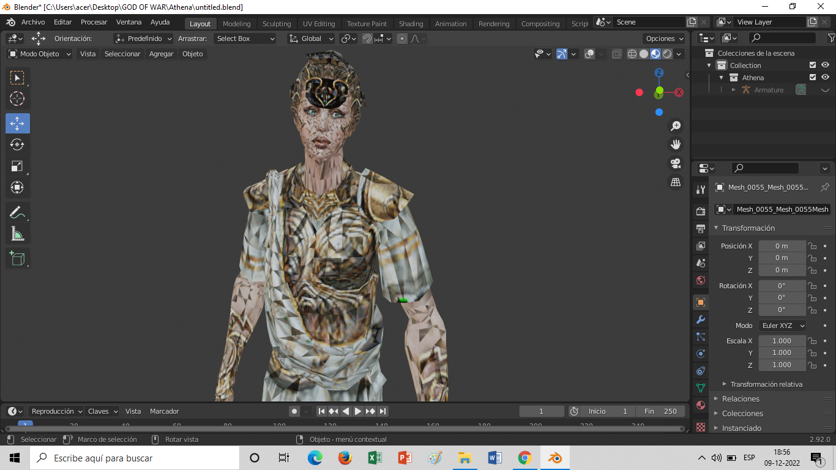
Task: Click the viewport zoom magnifier icon
Action: [676, 126]
